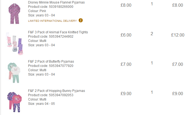
Task: Click F&F 2 Pack of Butterfly Pyjamas title
Action: point(51,62)
